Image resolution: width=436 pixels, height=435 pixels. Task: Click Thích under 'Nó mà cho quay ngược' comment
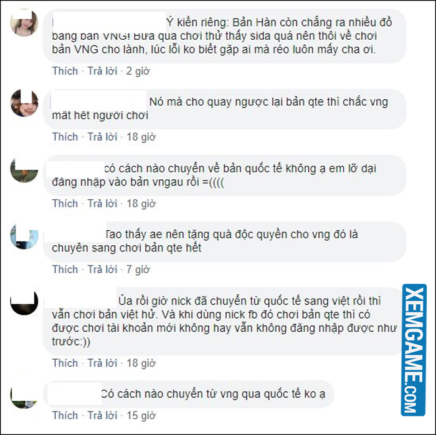65,137
